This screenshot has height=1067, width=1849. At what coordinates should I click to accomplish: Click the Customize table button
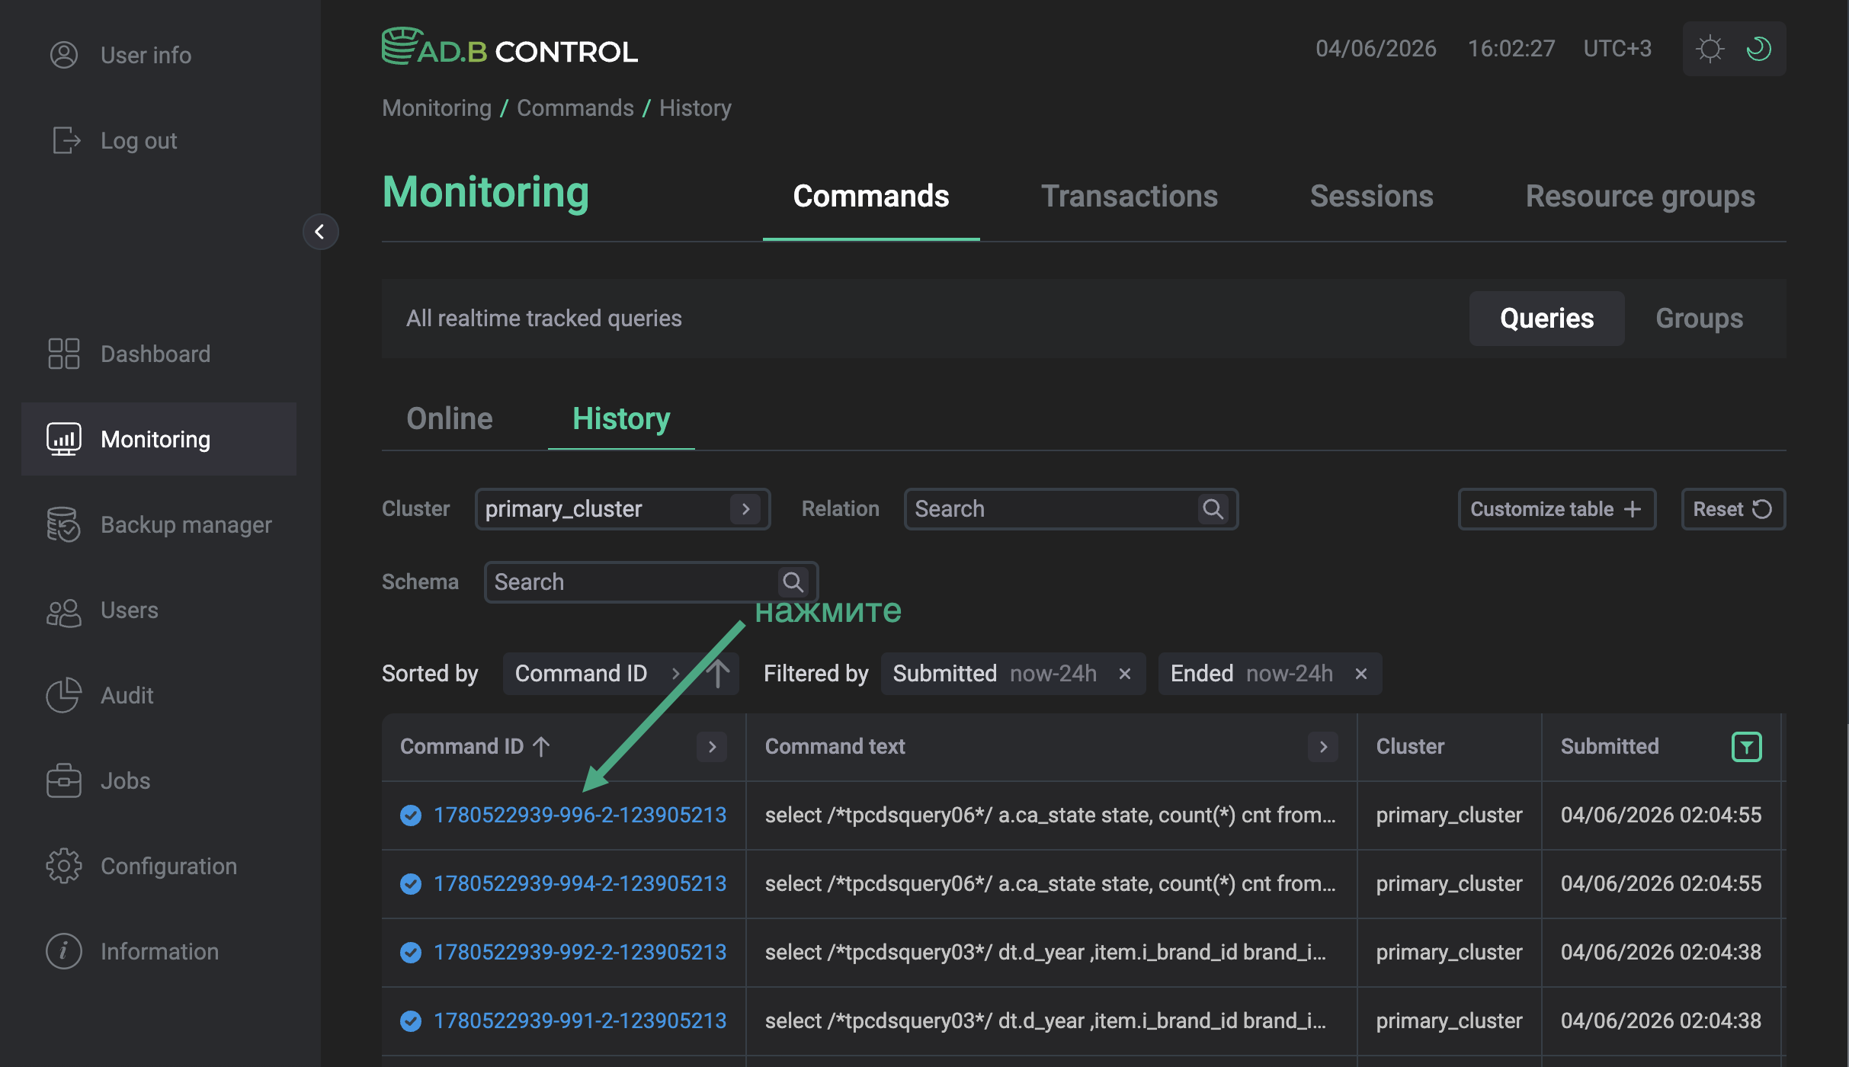click(x=1557, y=509)
